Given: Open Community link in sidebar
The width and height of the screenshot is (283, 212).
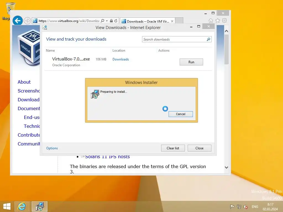Looking at the screenshot, I should click(29, 144).
